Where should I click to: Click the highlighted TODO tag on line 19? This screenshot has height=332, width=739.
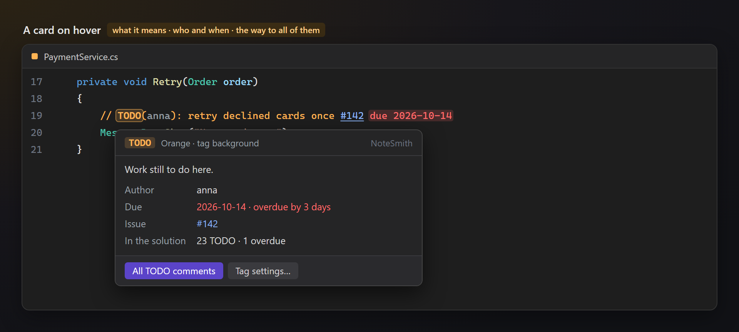pyautogui.click(x=129, y=116)
